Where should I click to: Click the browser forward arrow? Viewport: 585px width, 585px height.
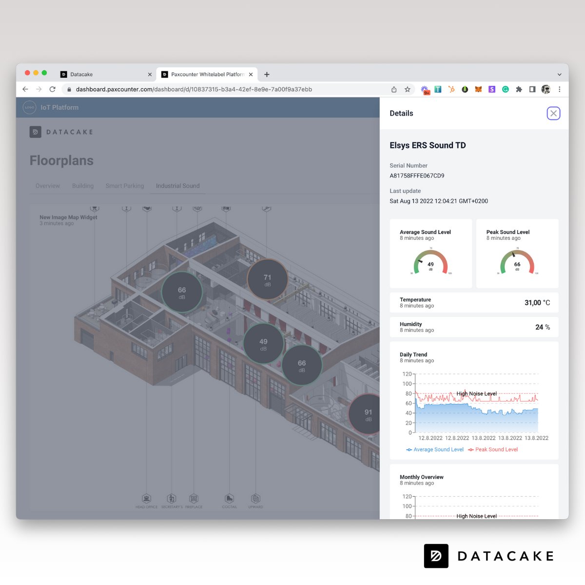[x=39, y=89]
